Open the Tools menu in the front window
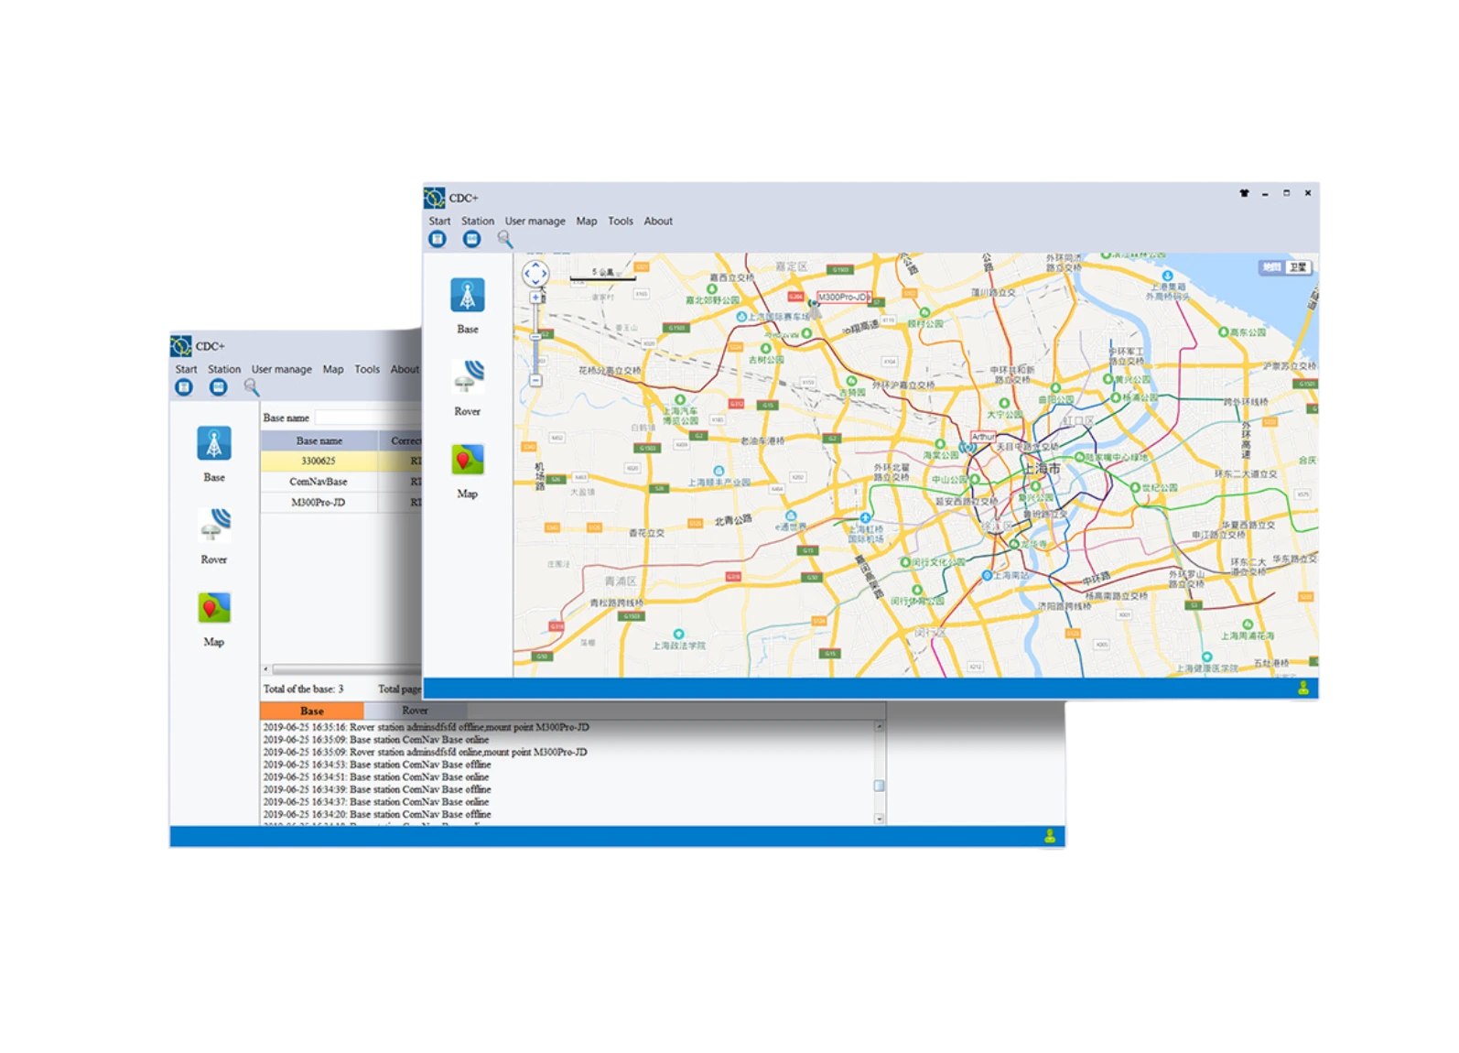 click(x=620, y=221)
